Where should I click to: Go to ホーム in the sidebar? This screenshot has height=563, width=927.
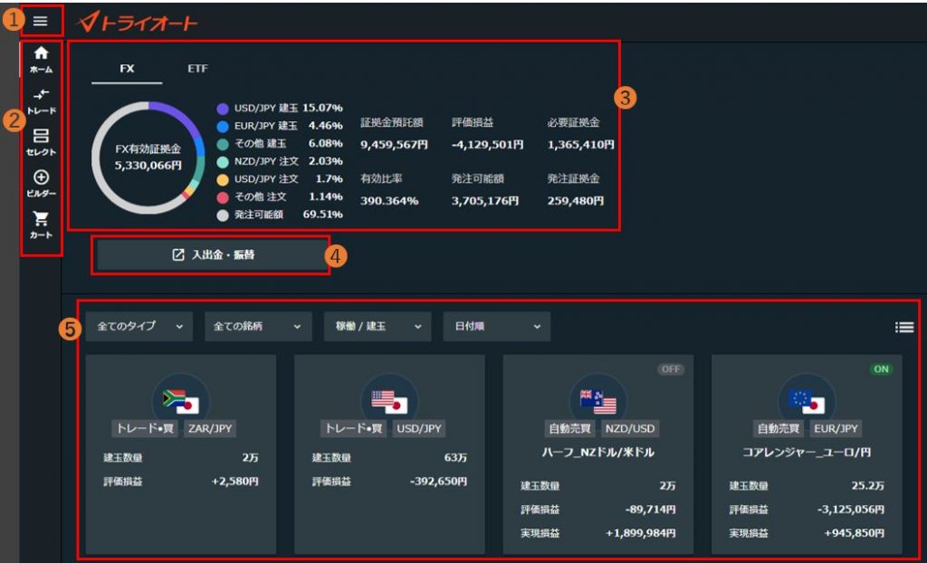click(41, 60)
